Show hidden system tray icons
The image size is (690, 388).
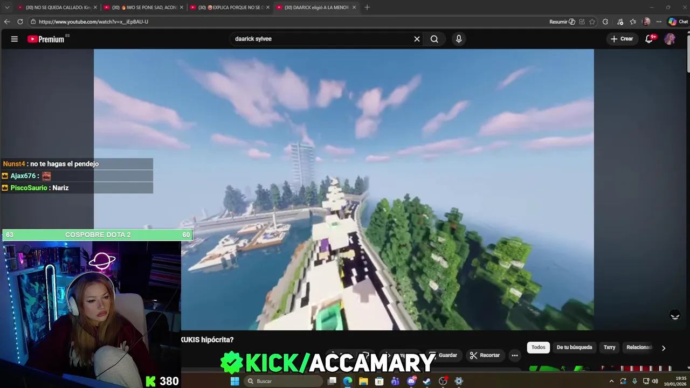611,381
